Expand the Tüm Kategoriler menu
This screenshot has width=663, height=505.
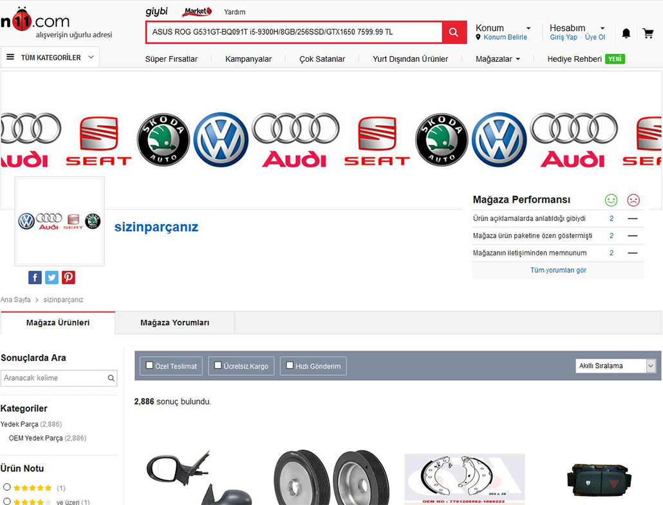[x=50, y=57]
